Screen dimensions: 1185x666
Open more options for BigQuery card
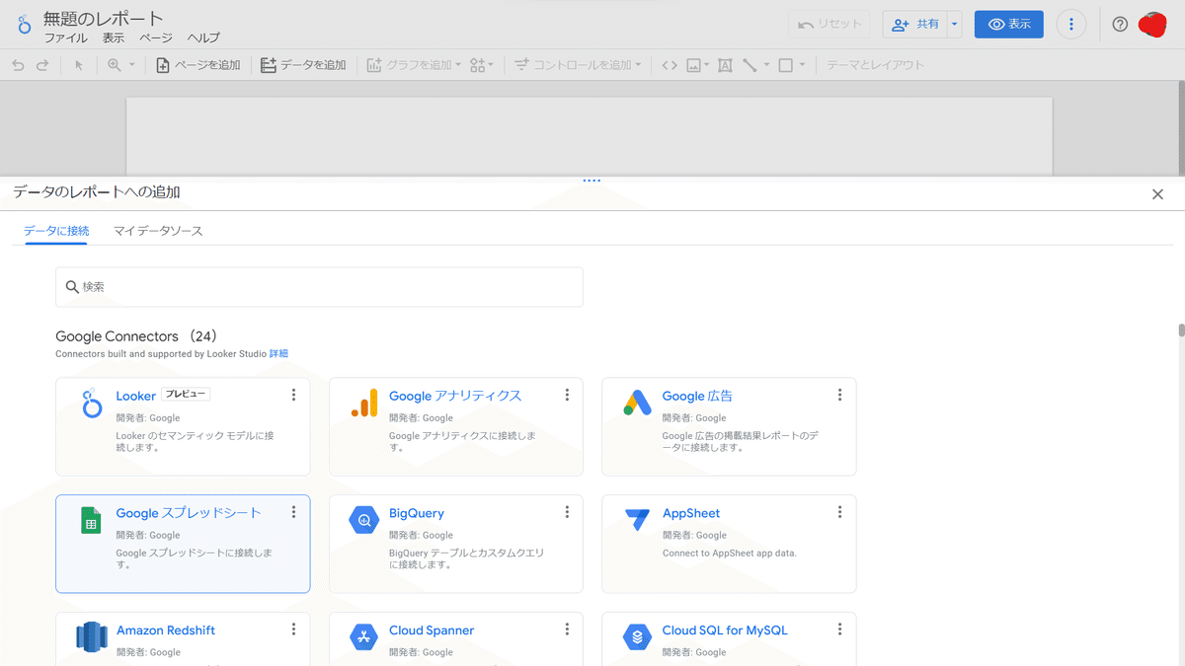tap(567, 512)
